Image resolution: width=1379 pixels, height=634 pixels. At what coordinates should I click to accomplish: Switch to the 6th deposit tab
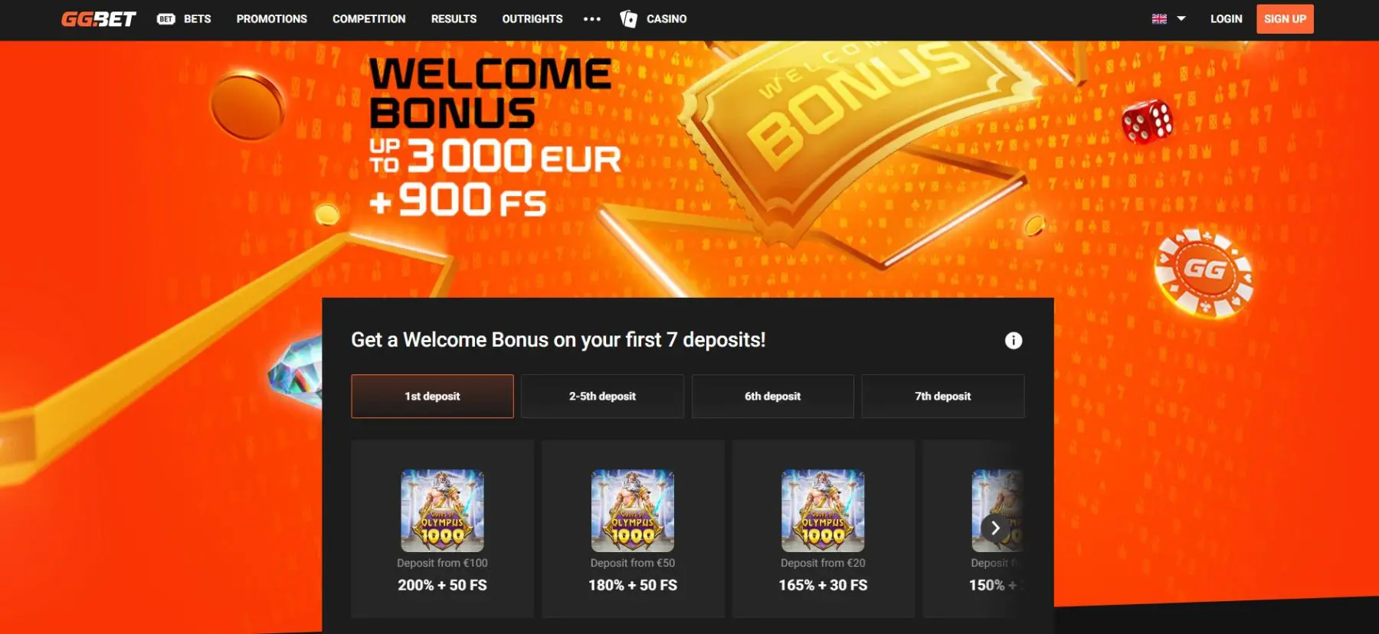point(772,397)
